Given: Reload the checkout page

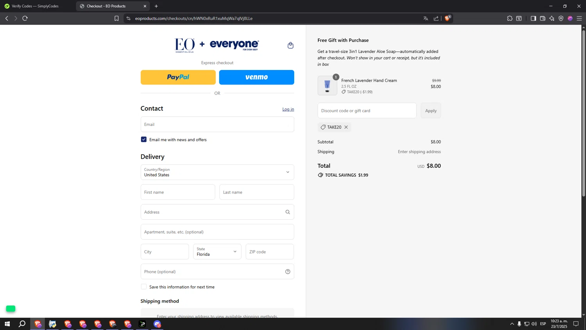Looking at the screenshot, I should pyautogui.click(x=25, y=18).
